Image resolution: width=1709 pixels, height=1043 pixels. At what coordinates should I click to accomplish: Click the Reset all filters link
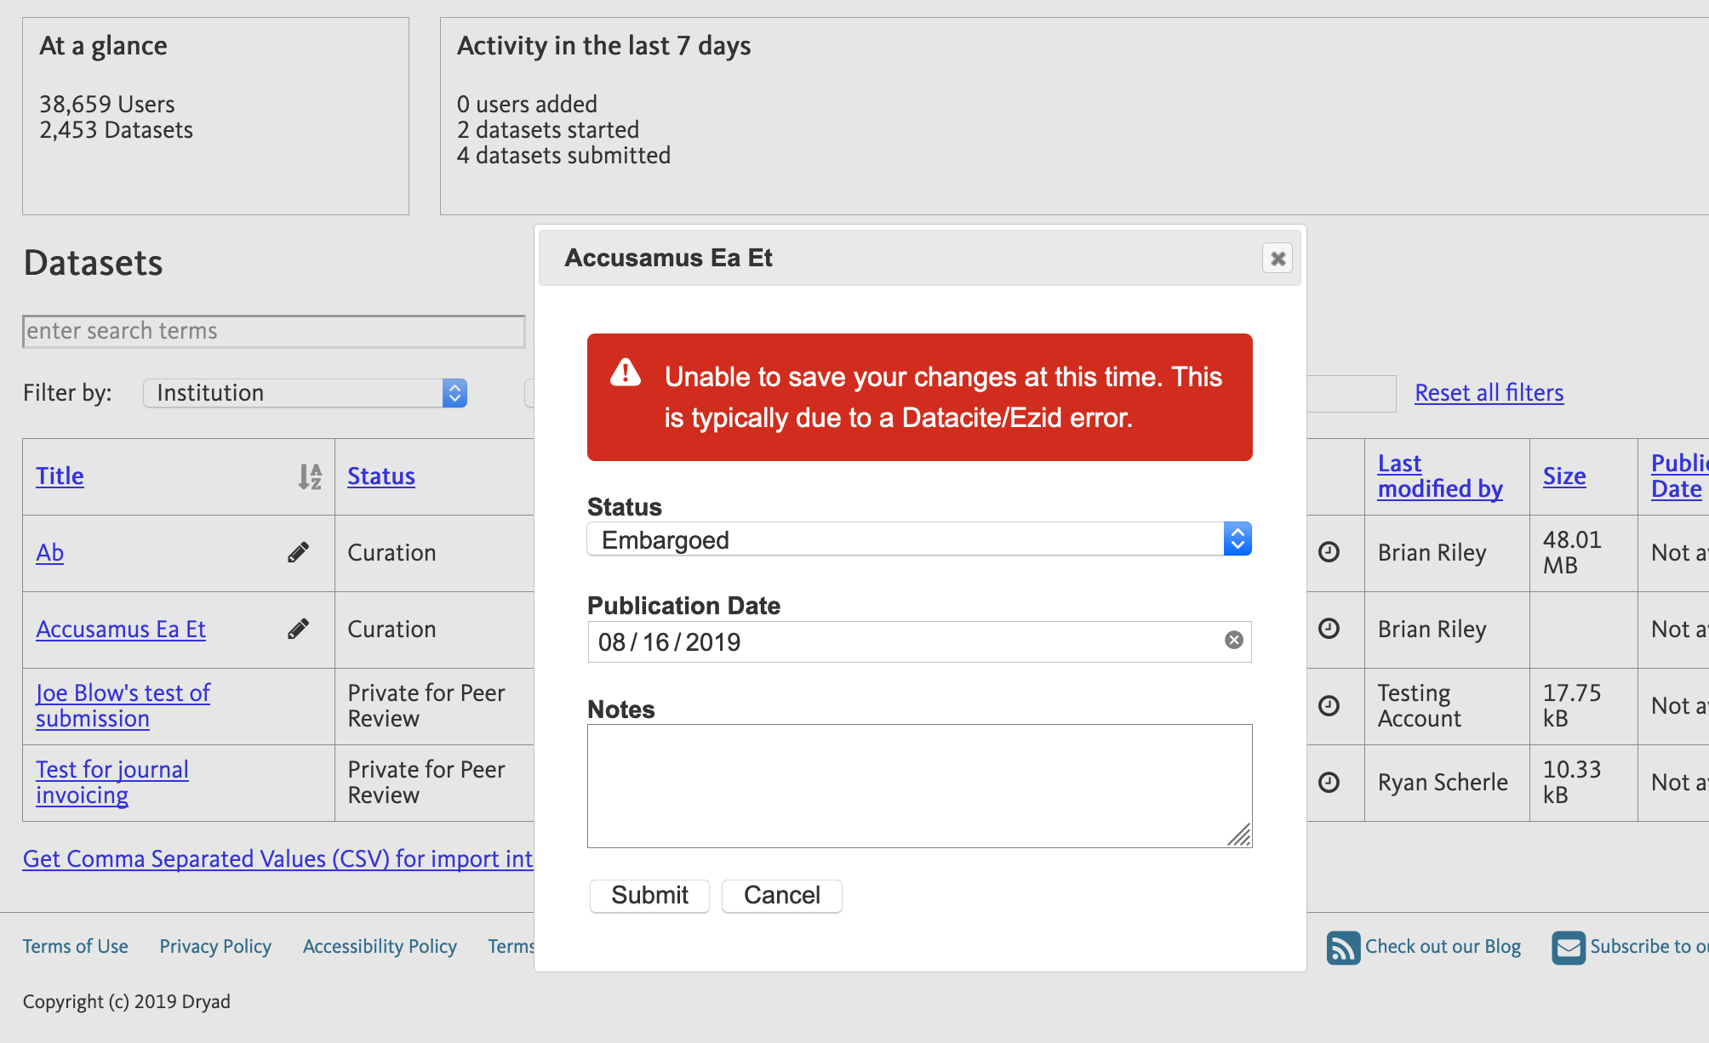[x=1488, y=393]
